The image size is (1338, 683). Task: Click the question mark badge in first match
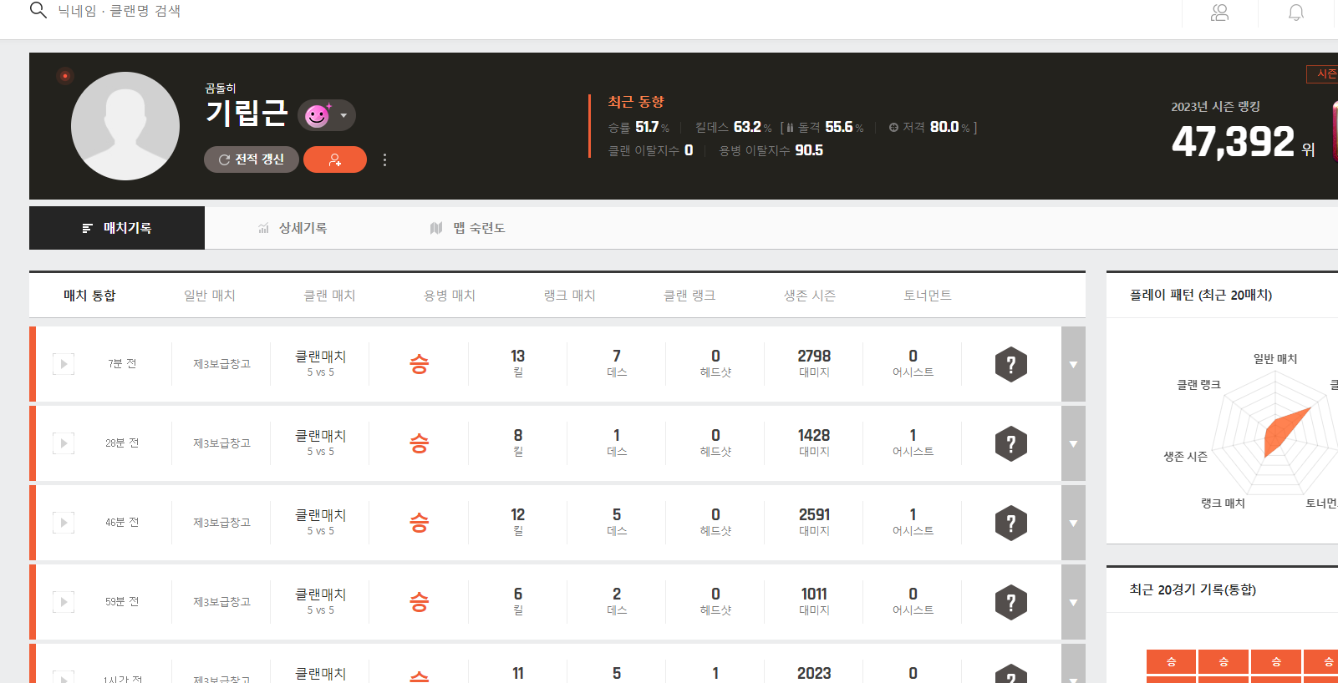tap(1010, 364)
